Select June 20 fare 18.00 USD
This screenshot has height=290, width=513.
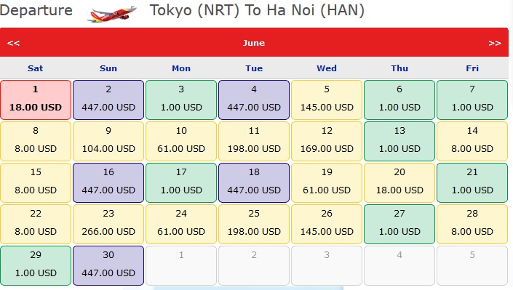coord(399,182)
